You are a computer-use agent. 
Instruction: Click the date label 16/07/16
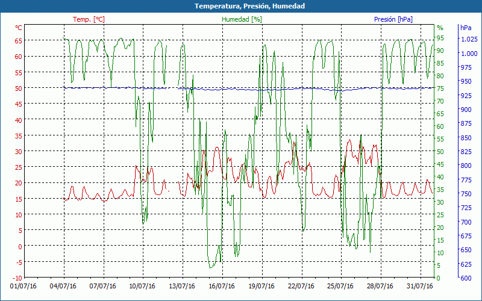(x=222, y=286)
